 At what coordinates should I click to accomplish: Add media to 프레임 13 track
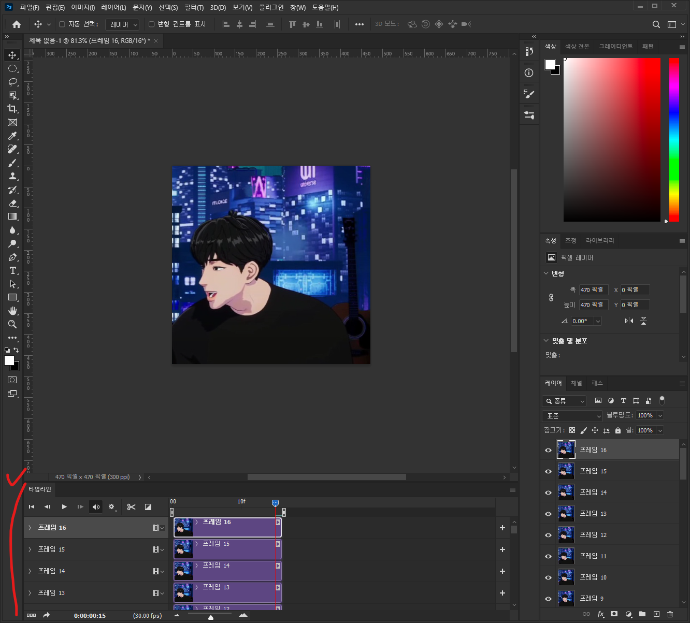[x=502, y=593]
